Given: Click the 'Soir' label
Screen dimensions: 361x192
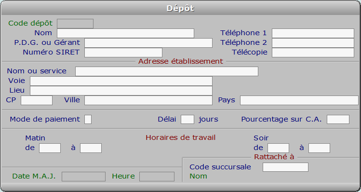Looking at the screenshot, I should [261, 138].
